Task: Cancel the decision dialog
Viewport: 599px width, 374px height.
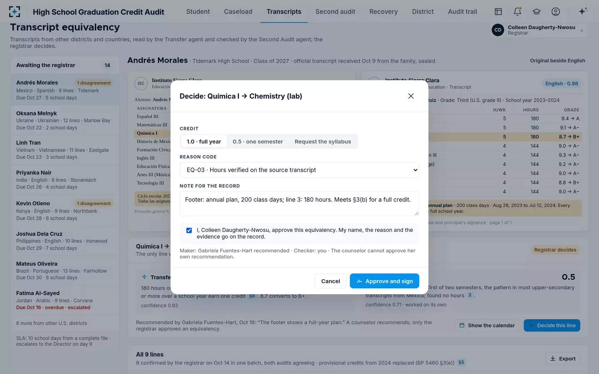Action: 331,281
